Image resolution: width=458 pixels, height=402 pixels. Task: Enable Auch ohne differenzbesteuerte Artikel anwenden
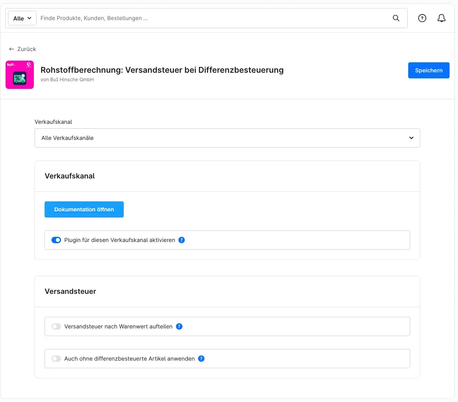(56, 359)
